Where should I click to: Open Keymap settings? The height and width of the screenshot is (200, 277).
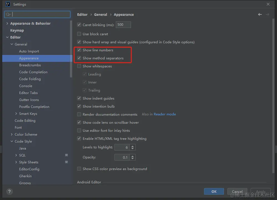tap(17, 30)
